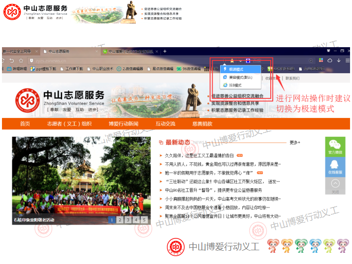Click the WeChat official account icon

[x=335, y=146]
